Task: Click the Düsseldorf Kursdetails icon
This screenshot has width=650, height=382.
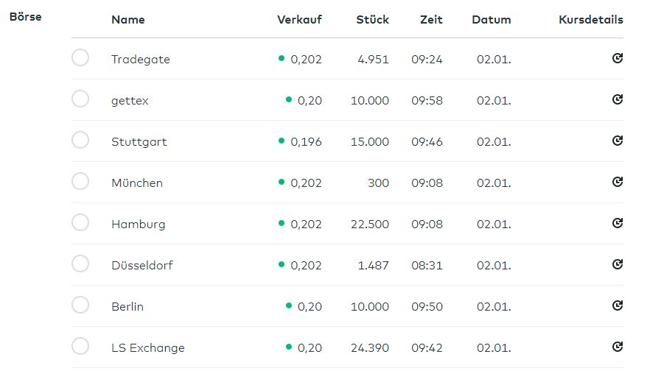Action: (618, 264)
